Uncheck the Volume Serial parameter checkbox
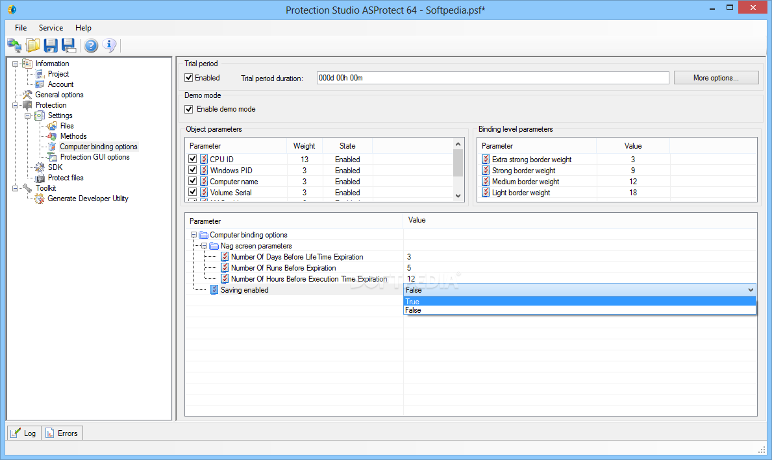 coord(192,192)
